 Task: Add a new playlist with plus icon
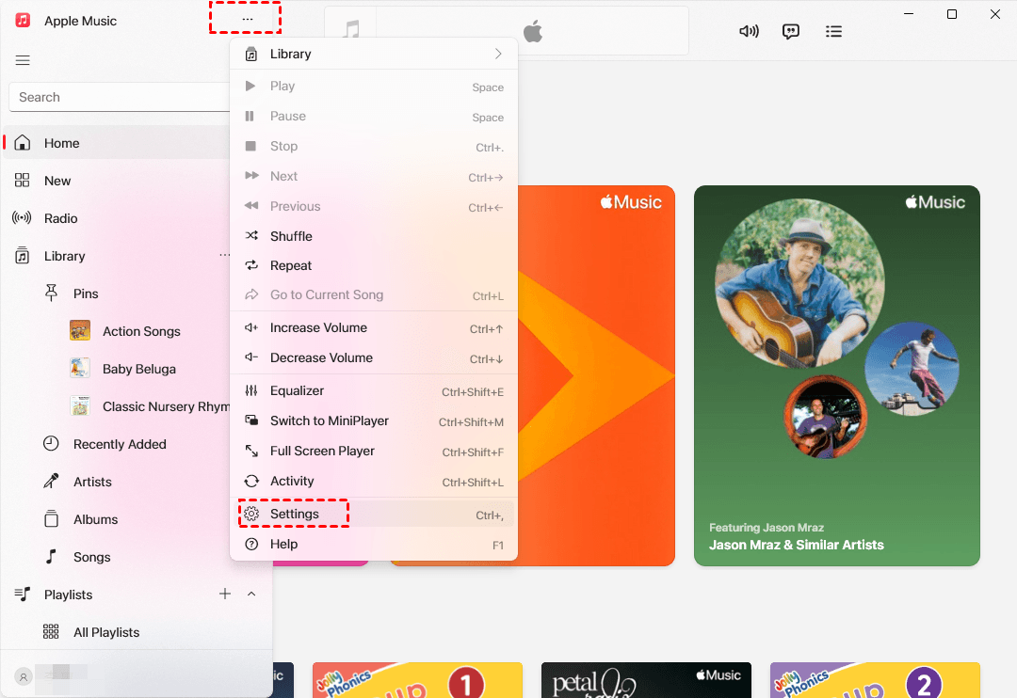tap(225, 594)
